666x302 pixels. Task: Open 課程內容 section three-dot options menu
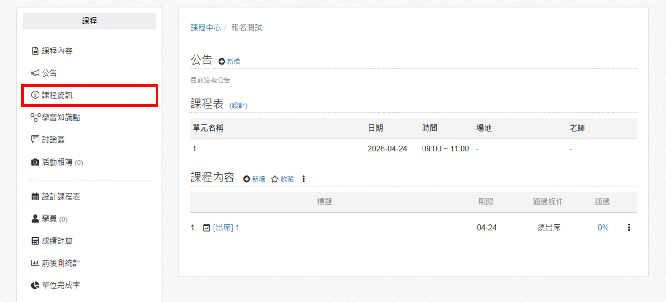pyautogui.click(x=304, y=179)
